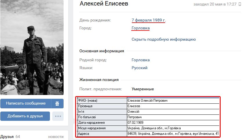Collapse details via 'Скрыть подробную информацию'
The image size is (243, 140).
tap(164, 40)
